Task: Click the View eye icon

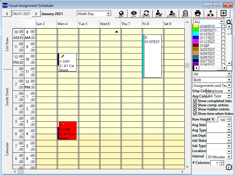Action: point(134,14)
